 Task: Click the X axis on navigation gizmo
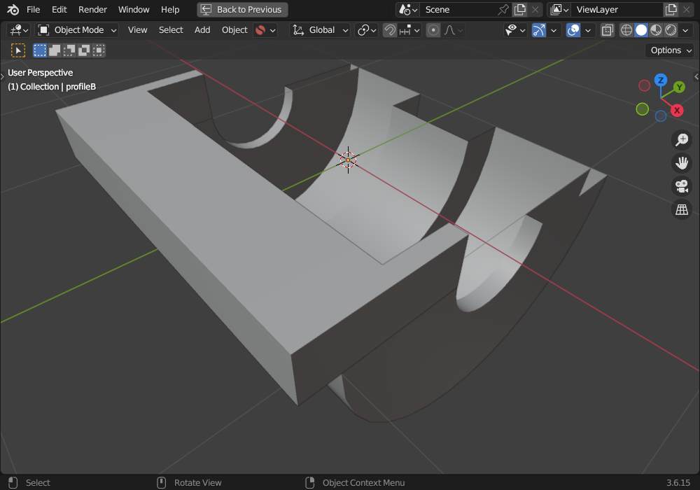pyautogui.click(x=677, y=110)
